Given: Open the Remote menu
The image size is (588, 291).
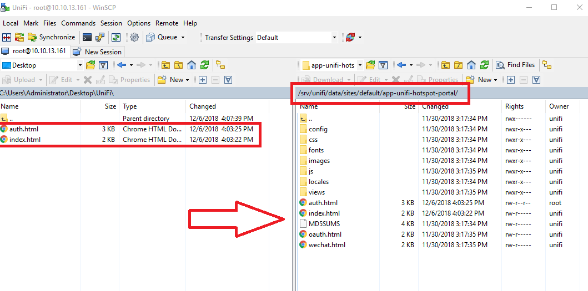Looking at the screenshot, I should pos(167,23).
